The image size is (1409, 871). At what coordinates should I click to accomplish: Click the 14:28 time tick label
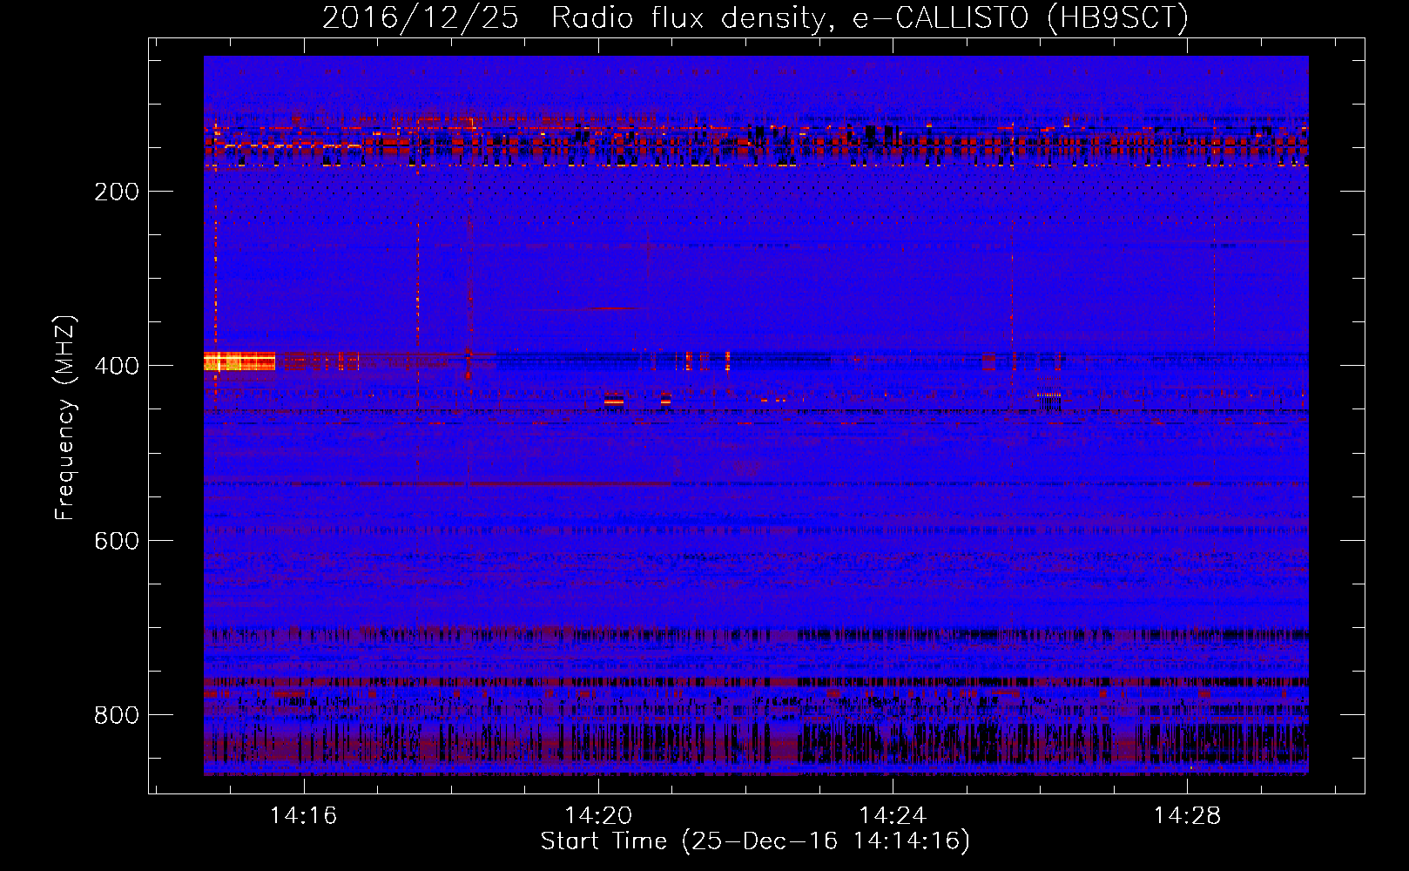pos(1187,816)
